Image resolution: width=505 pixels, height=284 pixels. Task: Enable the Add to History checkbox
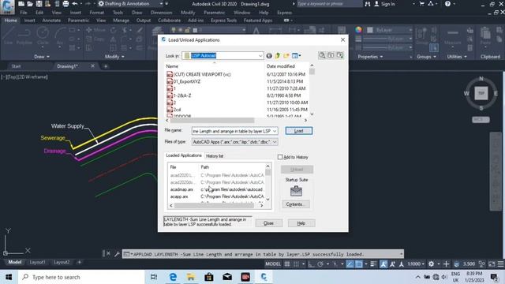pos(280,157)
